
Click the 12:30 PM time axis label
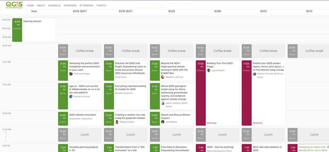click(x=7, y=129)
